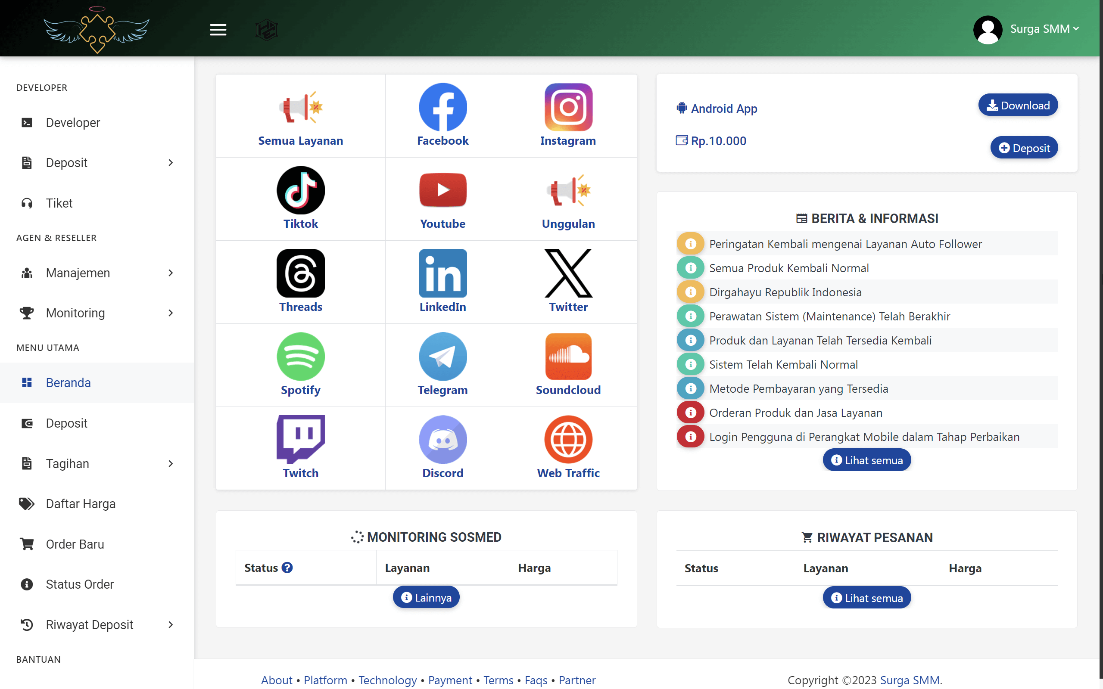1103x689 pixels.
Task: Click the user profile avatar
Action: coord(988,29)
